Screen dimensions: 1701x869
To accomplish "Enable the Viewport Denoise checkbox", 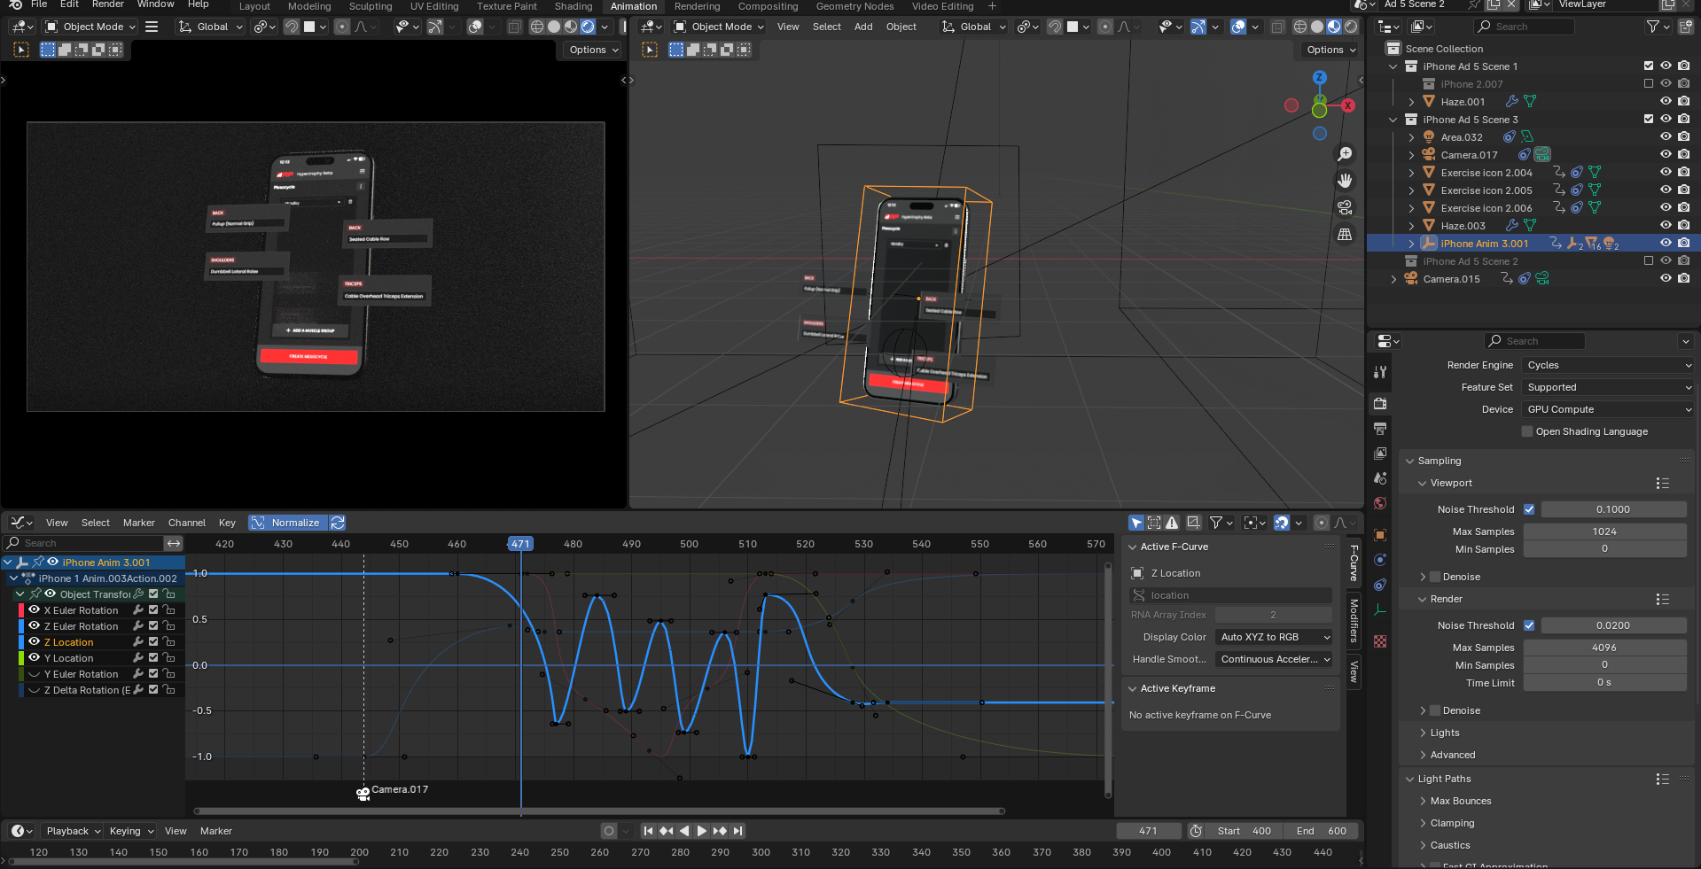I will (1435, 577).
